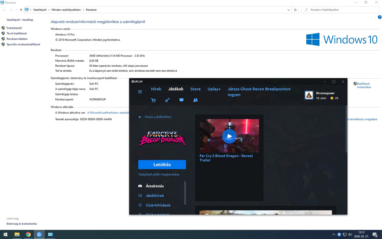The width and height of the screenshot is (382, 239).
Task: Open address bar history dropdown
Action: click(288, 10)
